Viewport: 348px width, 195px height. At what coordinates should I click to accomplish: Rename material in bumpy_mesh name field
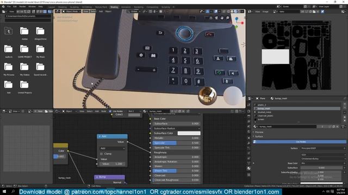(x=288, y=127)
